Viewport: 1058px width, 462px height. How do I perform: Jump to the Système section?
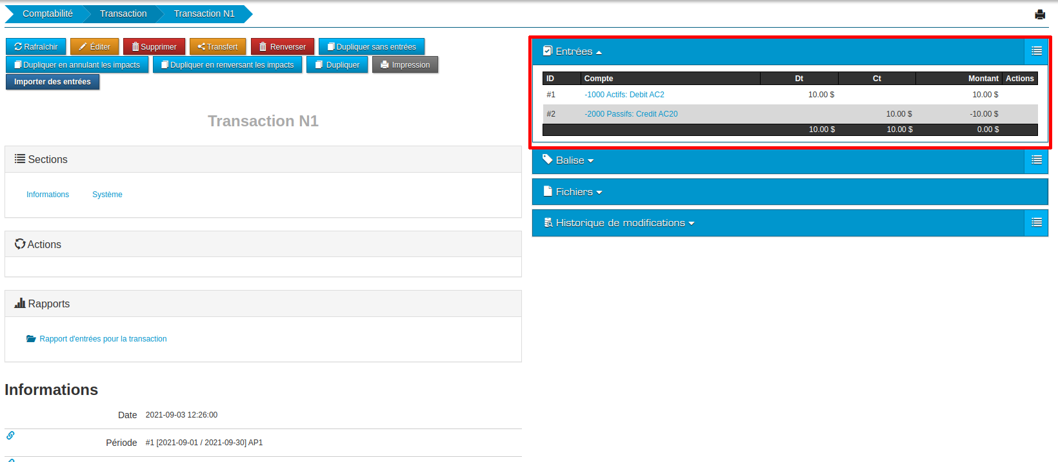point(107,195)
